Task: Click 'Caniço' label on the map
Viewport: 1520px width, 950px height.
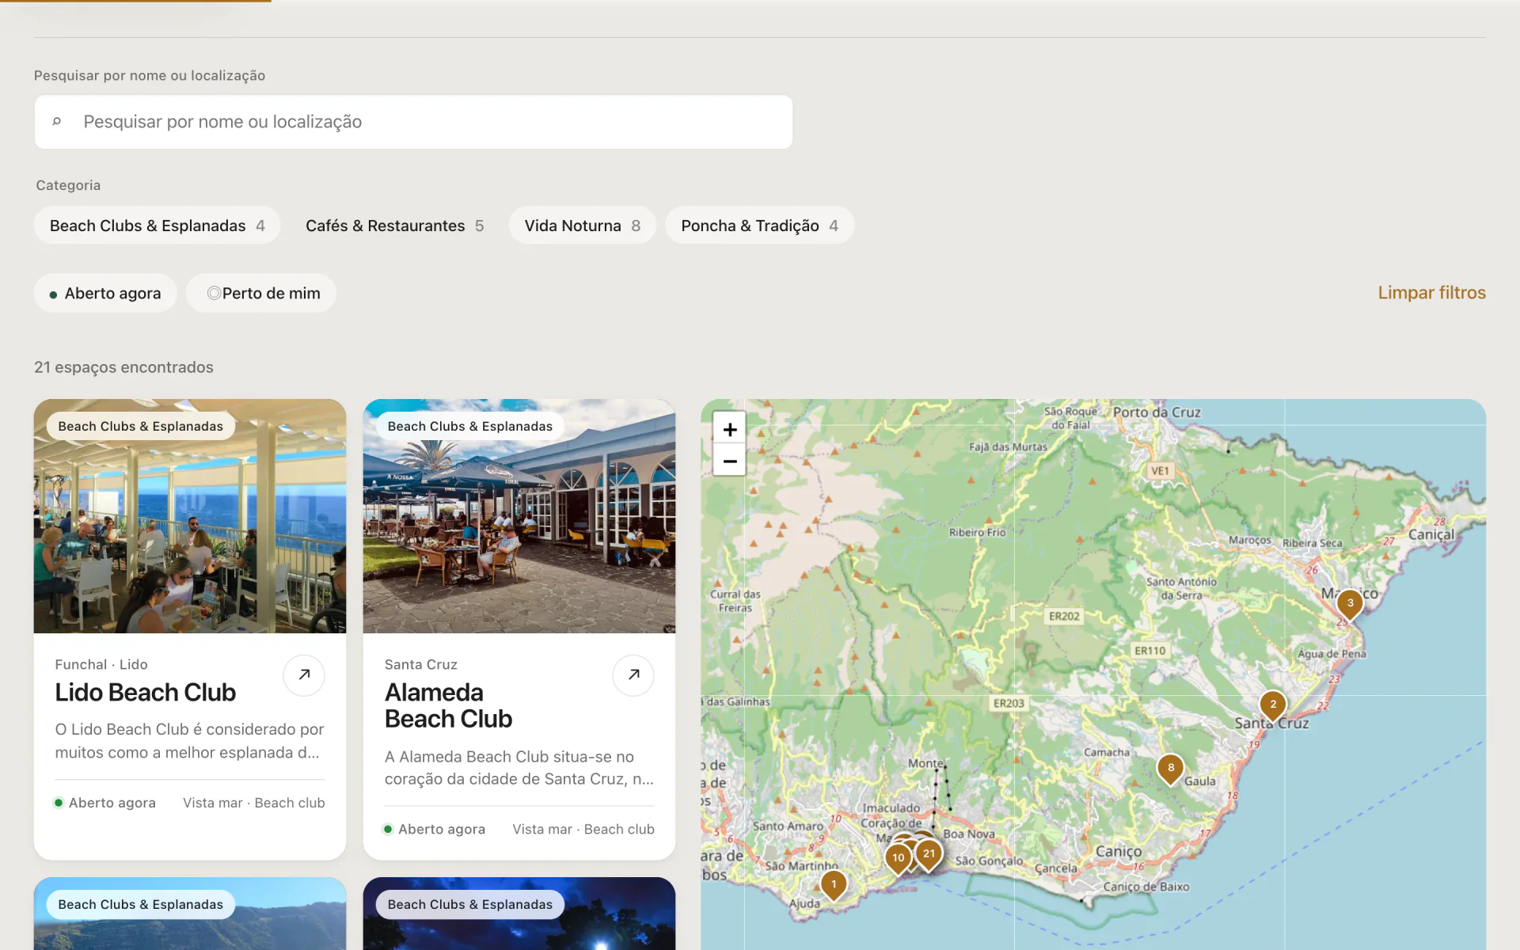Action: (1119, 852)
